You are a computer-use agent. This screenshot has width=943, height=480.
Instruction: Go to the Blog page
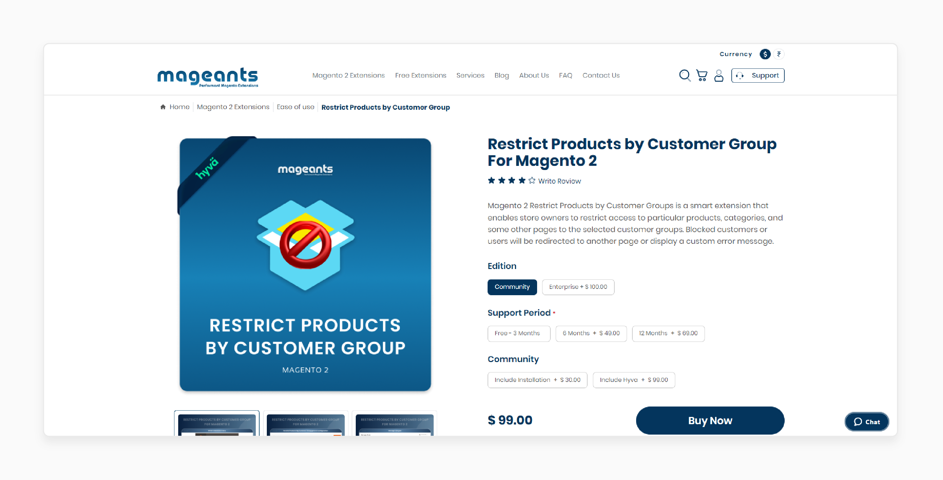(x=501, y=75)
